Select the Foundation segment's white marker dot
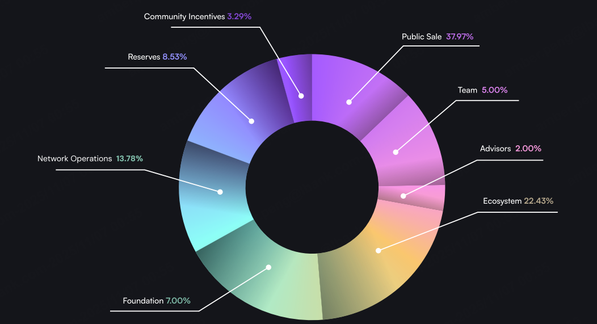Image resolution: width=597 pixels, height=324 pixels. pyautogui.click(x=269, y=267)
